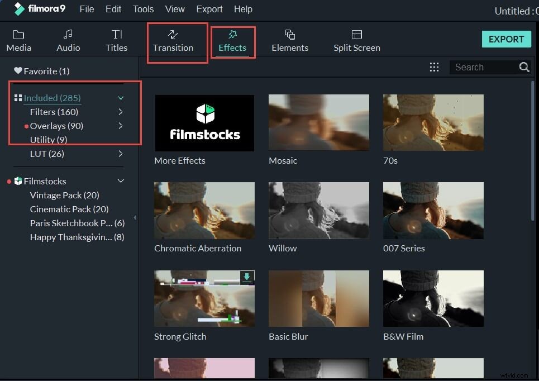This screenshot has width=539, height=381.
Task: Open the Split Screen icon
Action: (x=356, y=39)
